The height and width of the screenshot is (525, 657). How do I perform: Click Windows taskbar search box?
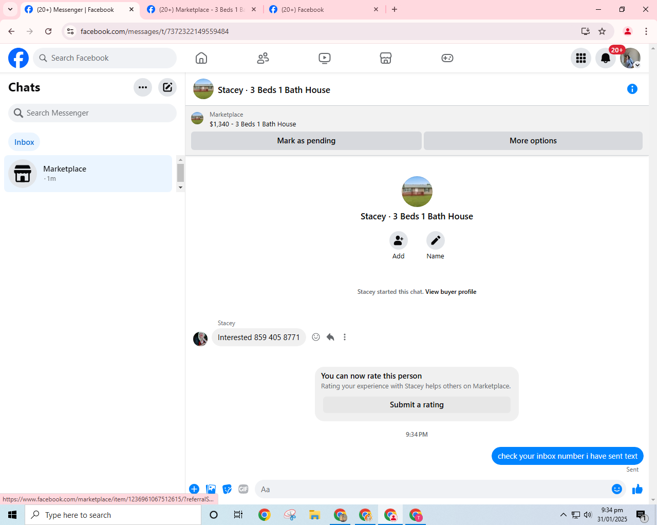[x=113, y=515]
